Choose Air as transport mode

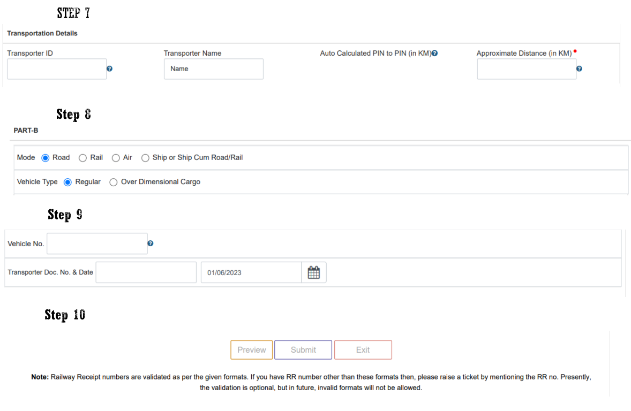116,158
